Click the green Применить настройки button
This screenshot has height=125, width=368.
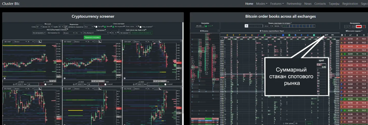[92, 37]
